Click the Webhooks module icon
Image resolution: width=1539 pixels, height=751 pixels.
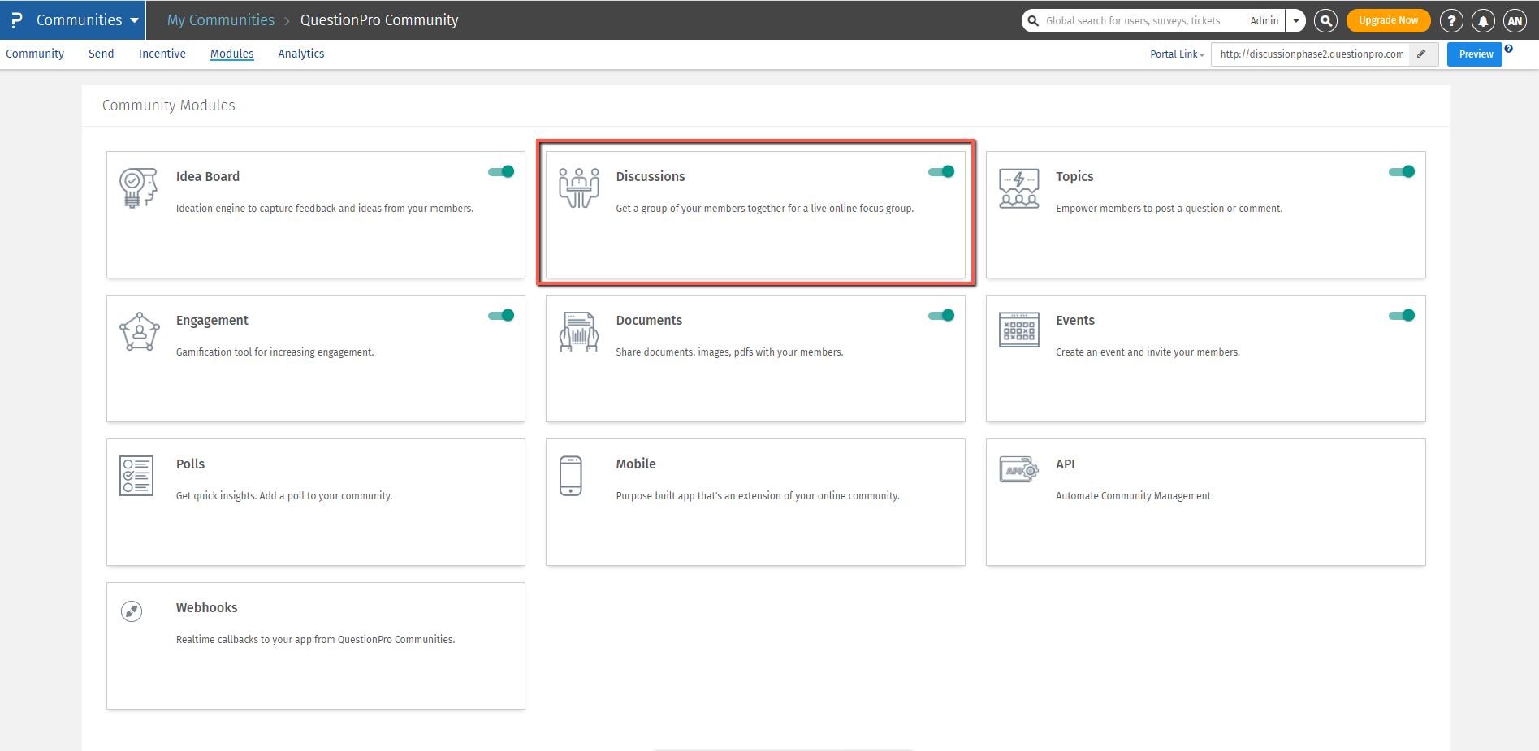tap(132, 611)
